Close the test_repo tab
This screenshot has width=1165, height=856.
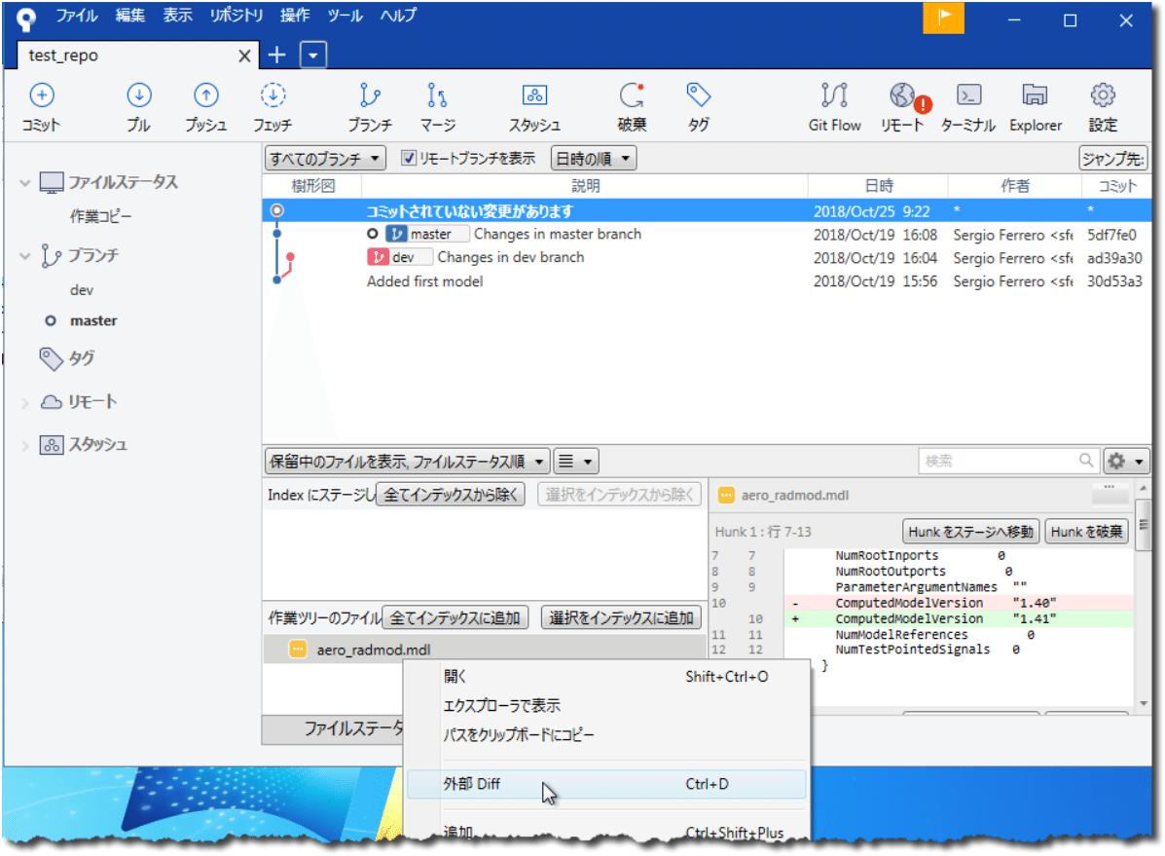243,56
